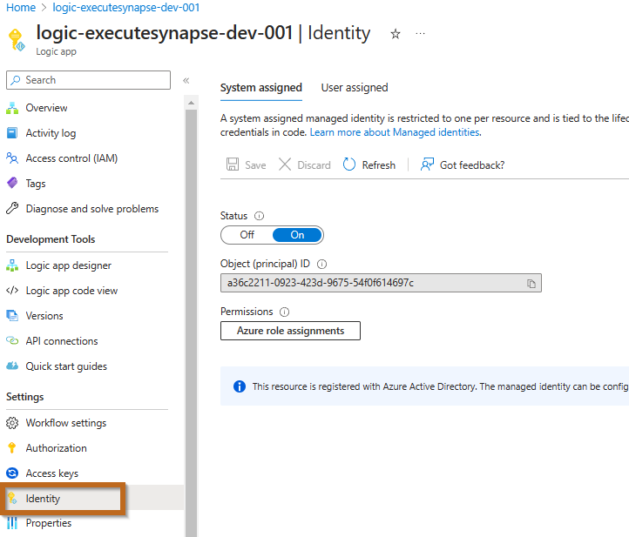This screenshot has width=629, height=537.
Task: Open Diagnose and solve problems
Action: tap(92, 209)
